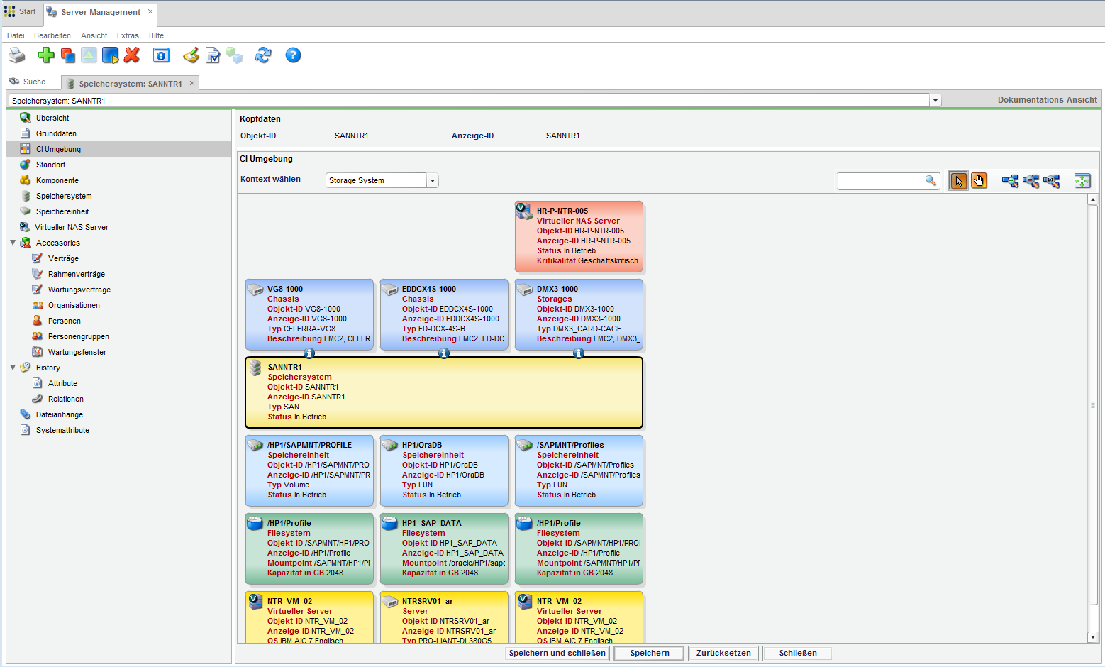Collapse the Accessories tree section
Image resolution: width=1105 pixels, height=667 pixels.
click(13, 243)
